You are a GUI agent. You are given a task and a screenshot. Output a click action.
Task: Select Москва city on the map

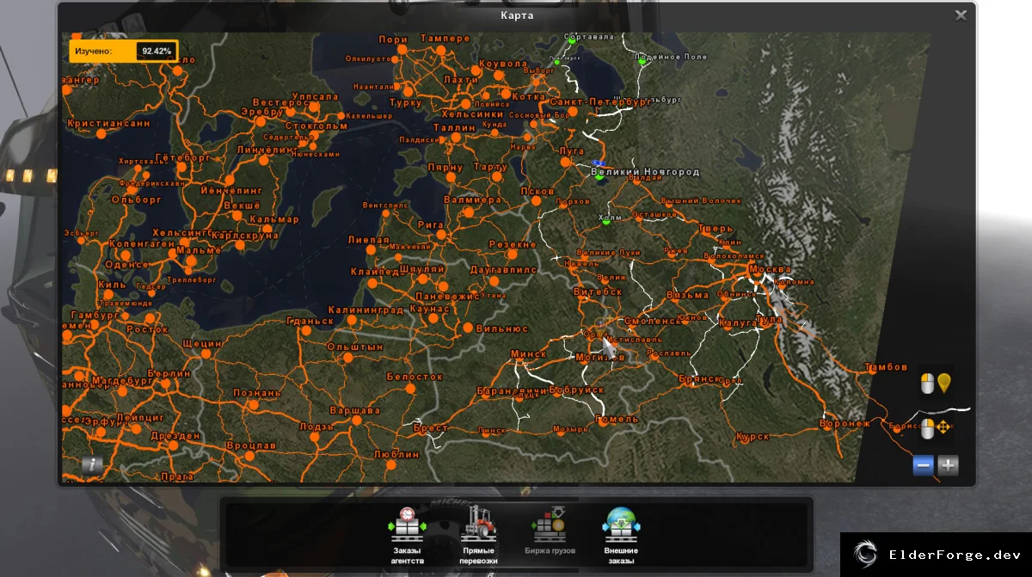768,269
